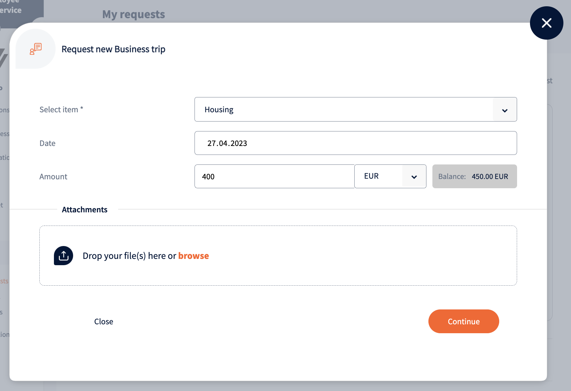Click the Amount field label
The image size is (571, 391).
click(53, 177)
